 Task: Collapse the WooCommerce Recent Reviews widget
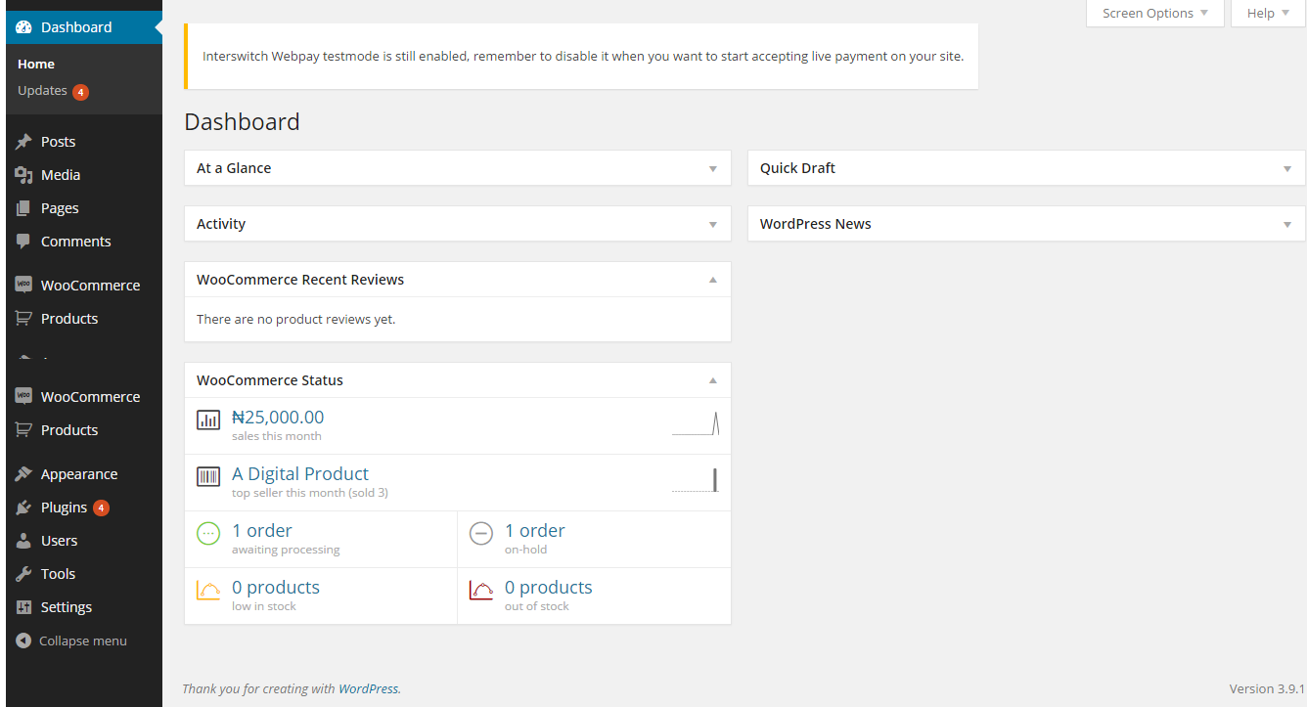(712, 280)
